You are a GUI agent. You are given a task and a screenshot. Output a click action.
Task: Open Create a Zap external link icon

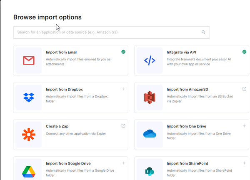coord(123,126)
